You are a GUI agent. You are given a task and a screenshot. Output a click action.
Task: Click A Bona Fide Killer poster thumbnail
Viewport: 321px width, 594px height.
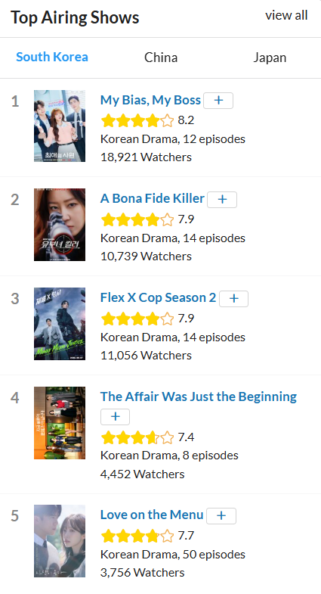tap(60, 225)
